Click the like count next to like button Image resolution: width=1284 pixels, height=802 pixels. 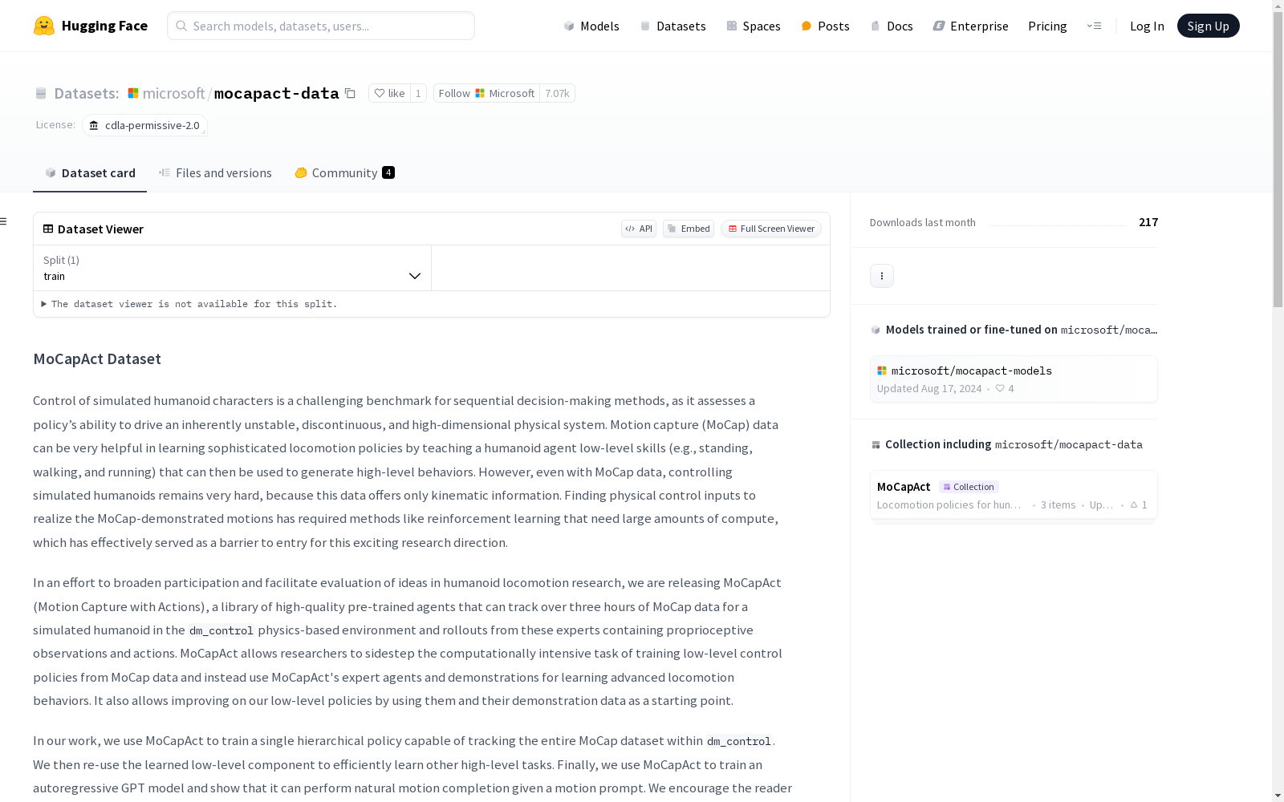coord(418,93)
